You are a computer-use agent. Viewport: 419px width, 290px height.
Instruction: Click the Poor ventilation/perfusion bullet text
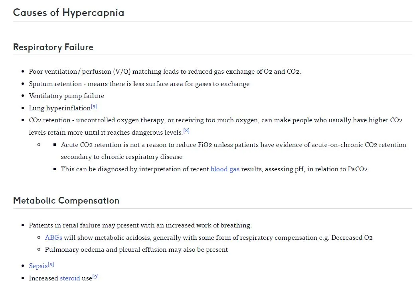165,71
